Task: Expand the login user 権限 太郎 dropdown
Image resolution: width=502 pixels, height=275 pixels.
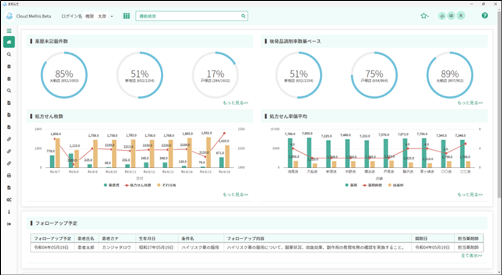Action: [x=111, y=16]
